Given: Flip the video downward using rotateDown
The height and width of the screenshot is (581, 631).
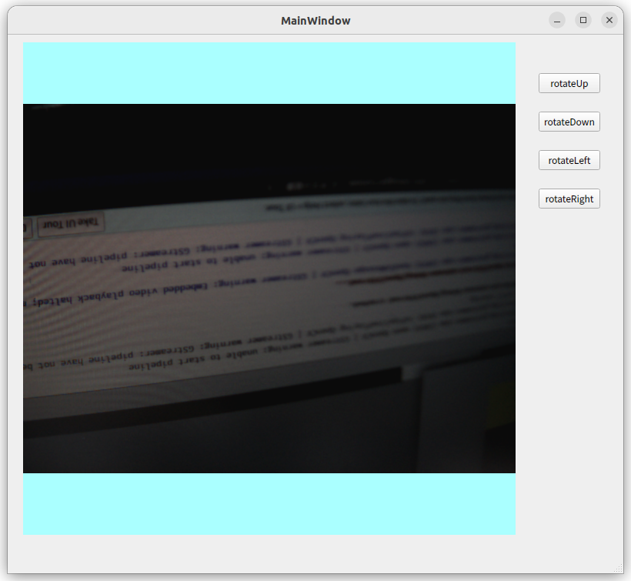Looking at the screenshot, I should (x=569, y=122).
